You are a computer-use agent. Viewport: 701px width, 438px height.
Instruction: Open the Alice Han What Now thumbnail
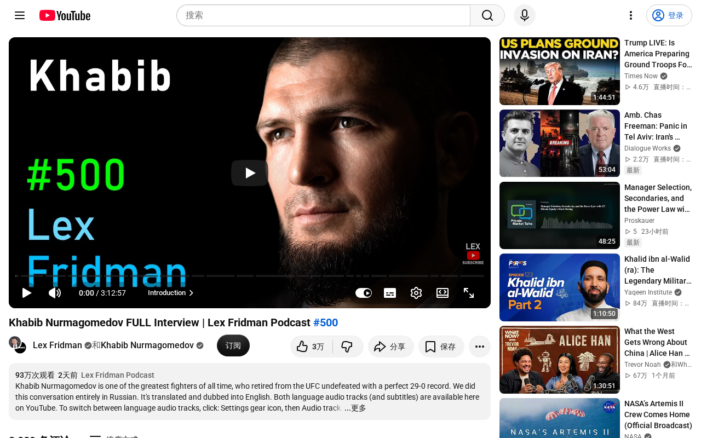pos(560,360)
